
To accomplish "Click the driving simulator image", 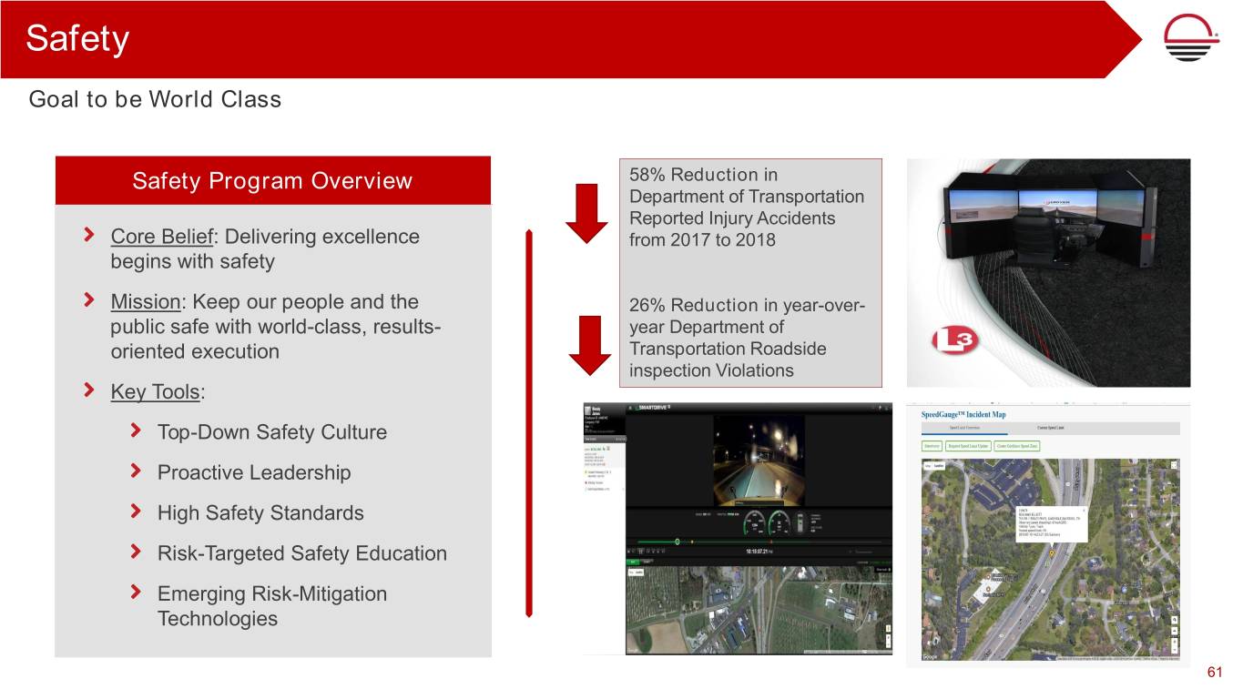I will coord(1046,271).
